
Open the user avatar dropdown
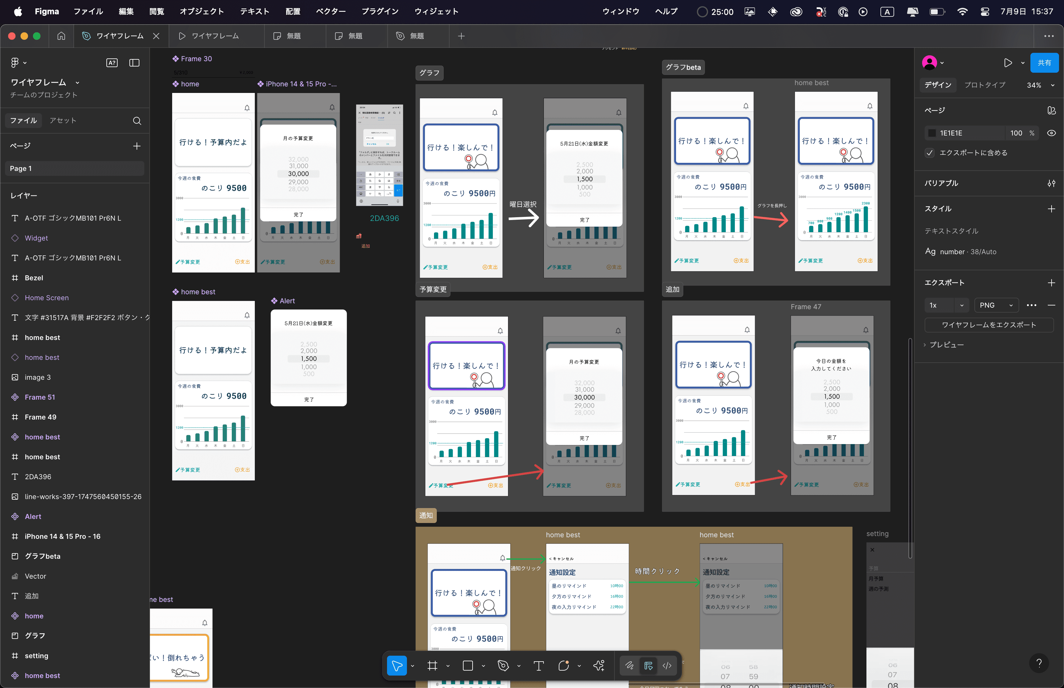pyautogui.click(x=933, y=62)
